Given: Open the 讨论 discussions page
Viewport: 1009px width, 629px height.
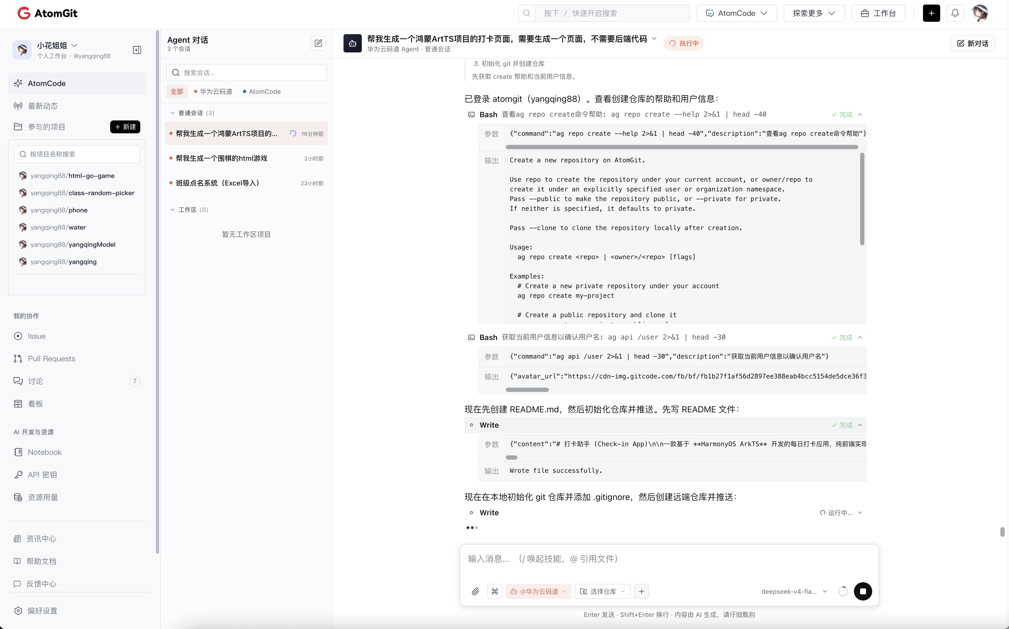Looking at the screenshot, I should [77, 381].
